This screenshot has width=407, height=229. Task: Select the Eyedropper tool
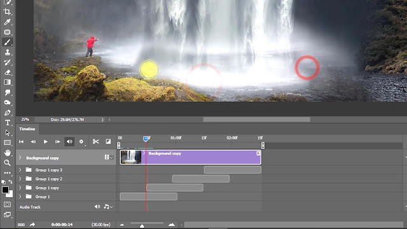7,22
